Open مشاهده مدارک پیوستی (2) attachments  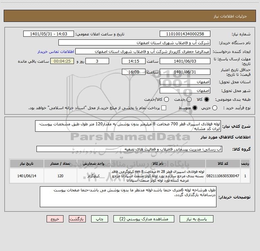(144, 219)
